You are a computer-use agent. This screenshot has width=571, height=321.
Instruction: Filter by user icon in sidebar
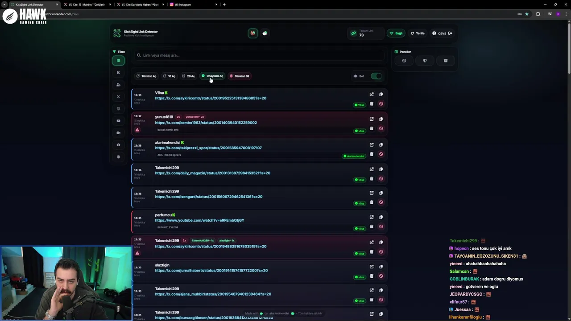click(x=118, y=85)
